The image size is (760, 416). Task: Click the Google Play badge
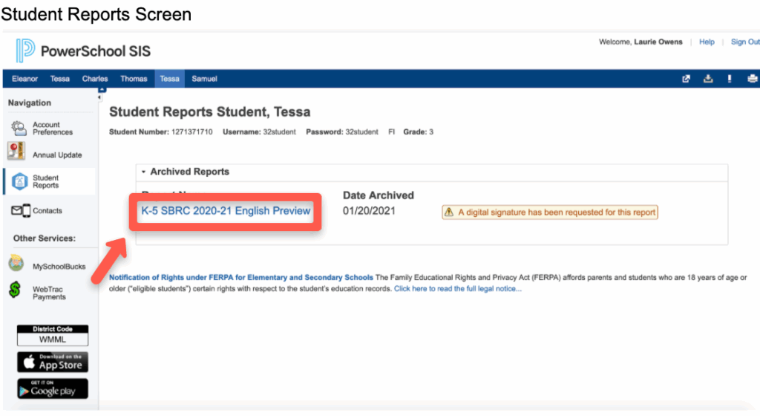(x=53, y=389)
